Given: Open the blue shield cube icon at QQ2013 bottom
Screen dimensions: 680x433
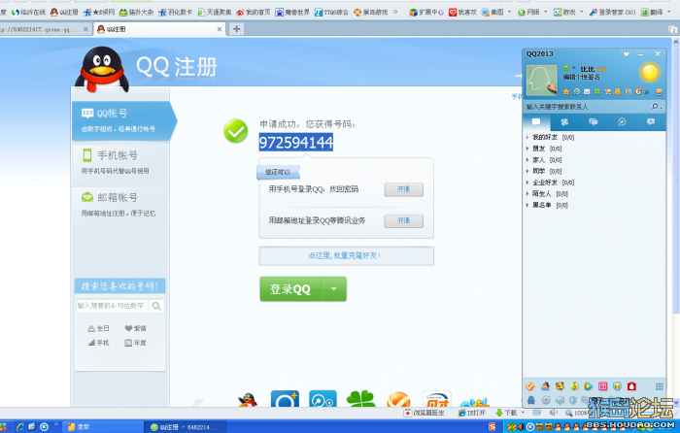Looking at the screenshot, I should [x=617, y=386].
